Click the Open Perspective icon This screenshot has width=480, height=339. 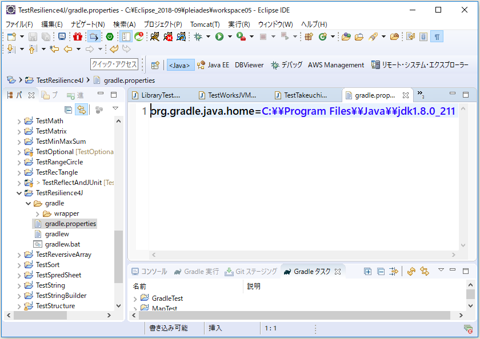[155, 65]
